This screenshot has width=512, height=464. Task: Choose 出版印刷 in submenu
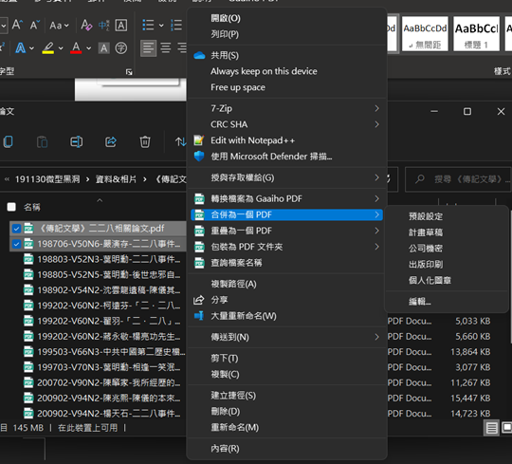447,265
